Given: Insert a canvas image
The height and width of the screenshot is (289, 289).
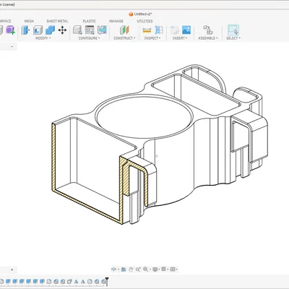Looking at the screenshot, I should 186,30.
